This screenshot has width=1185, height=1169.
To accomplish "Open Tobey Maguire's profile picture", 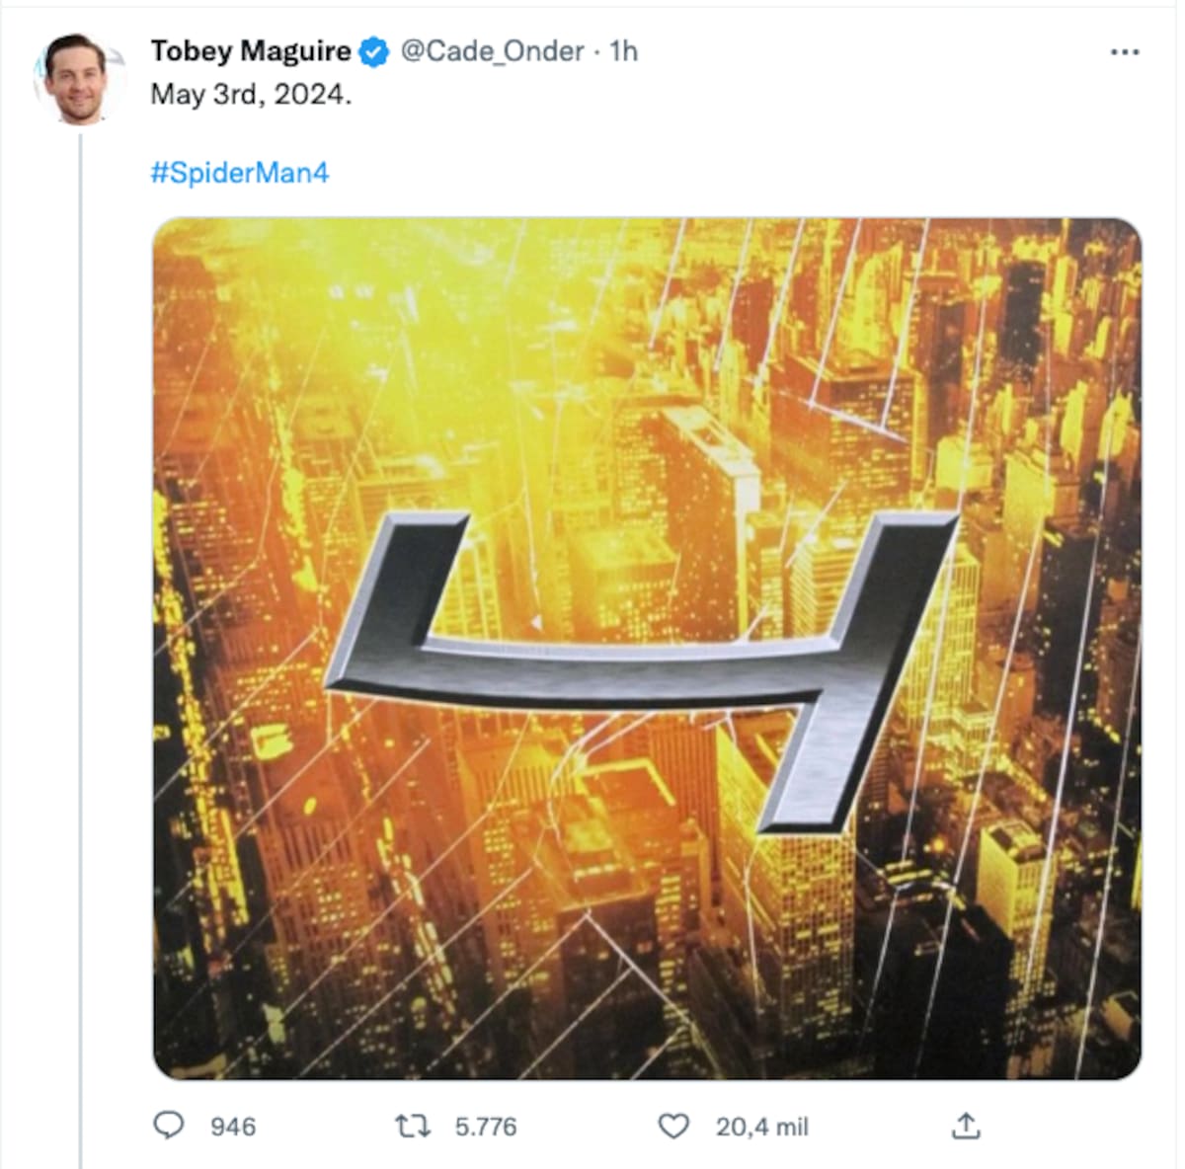I will (79, 79).
